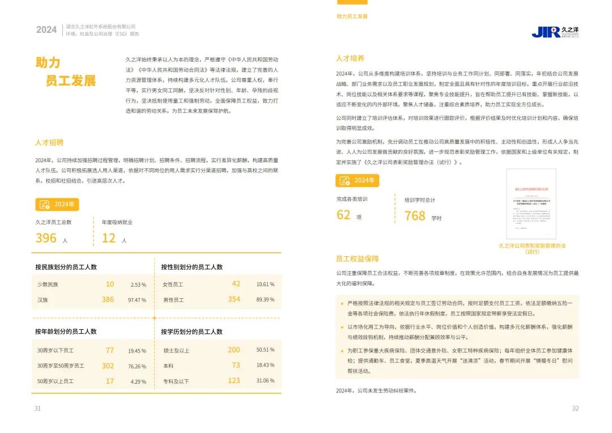Click the 完成各类培训 label
The image size is (612, 433).
click(352, 199)
